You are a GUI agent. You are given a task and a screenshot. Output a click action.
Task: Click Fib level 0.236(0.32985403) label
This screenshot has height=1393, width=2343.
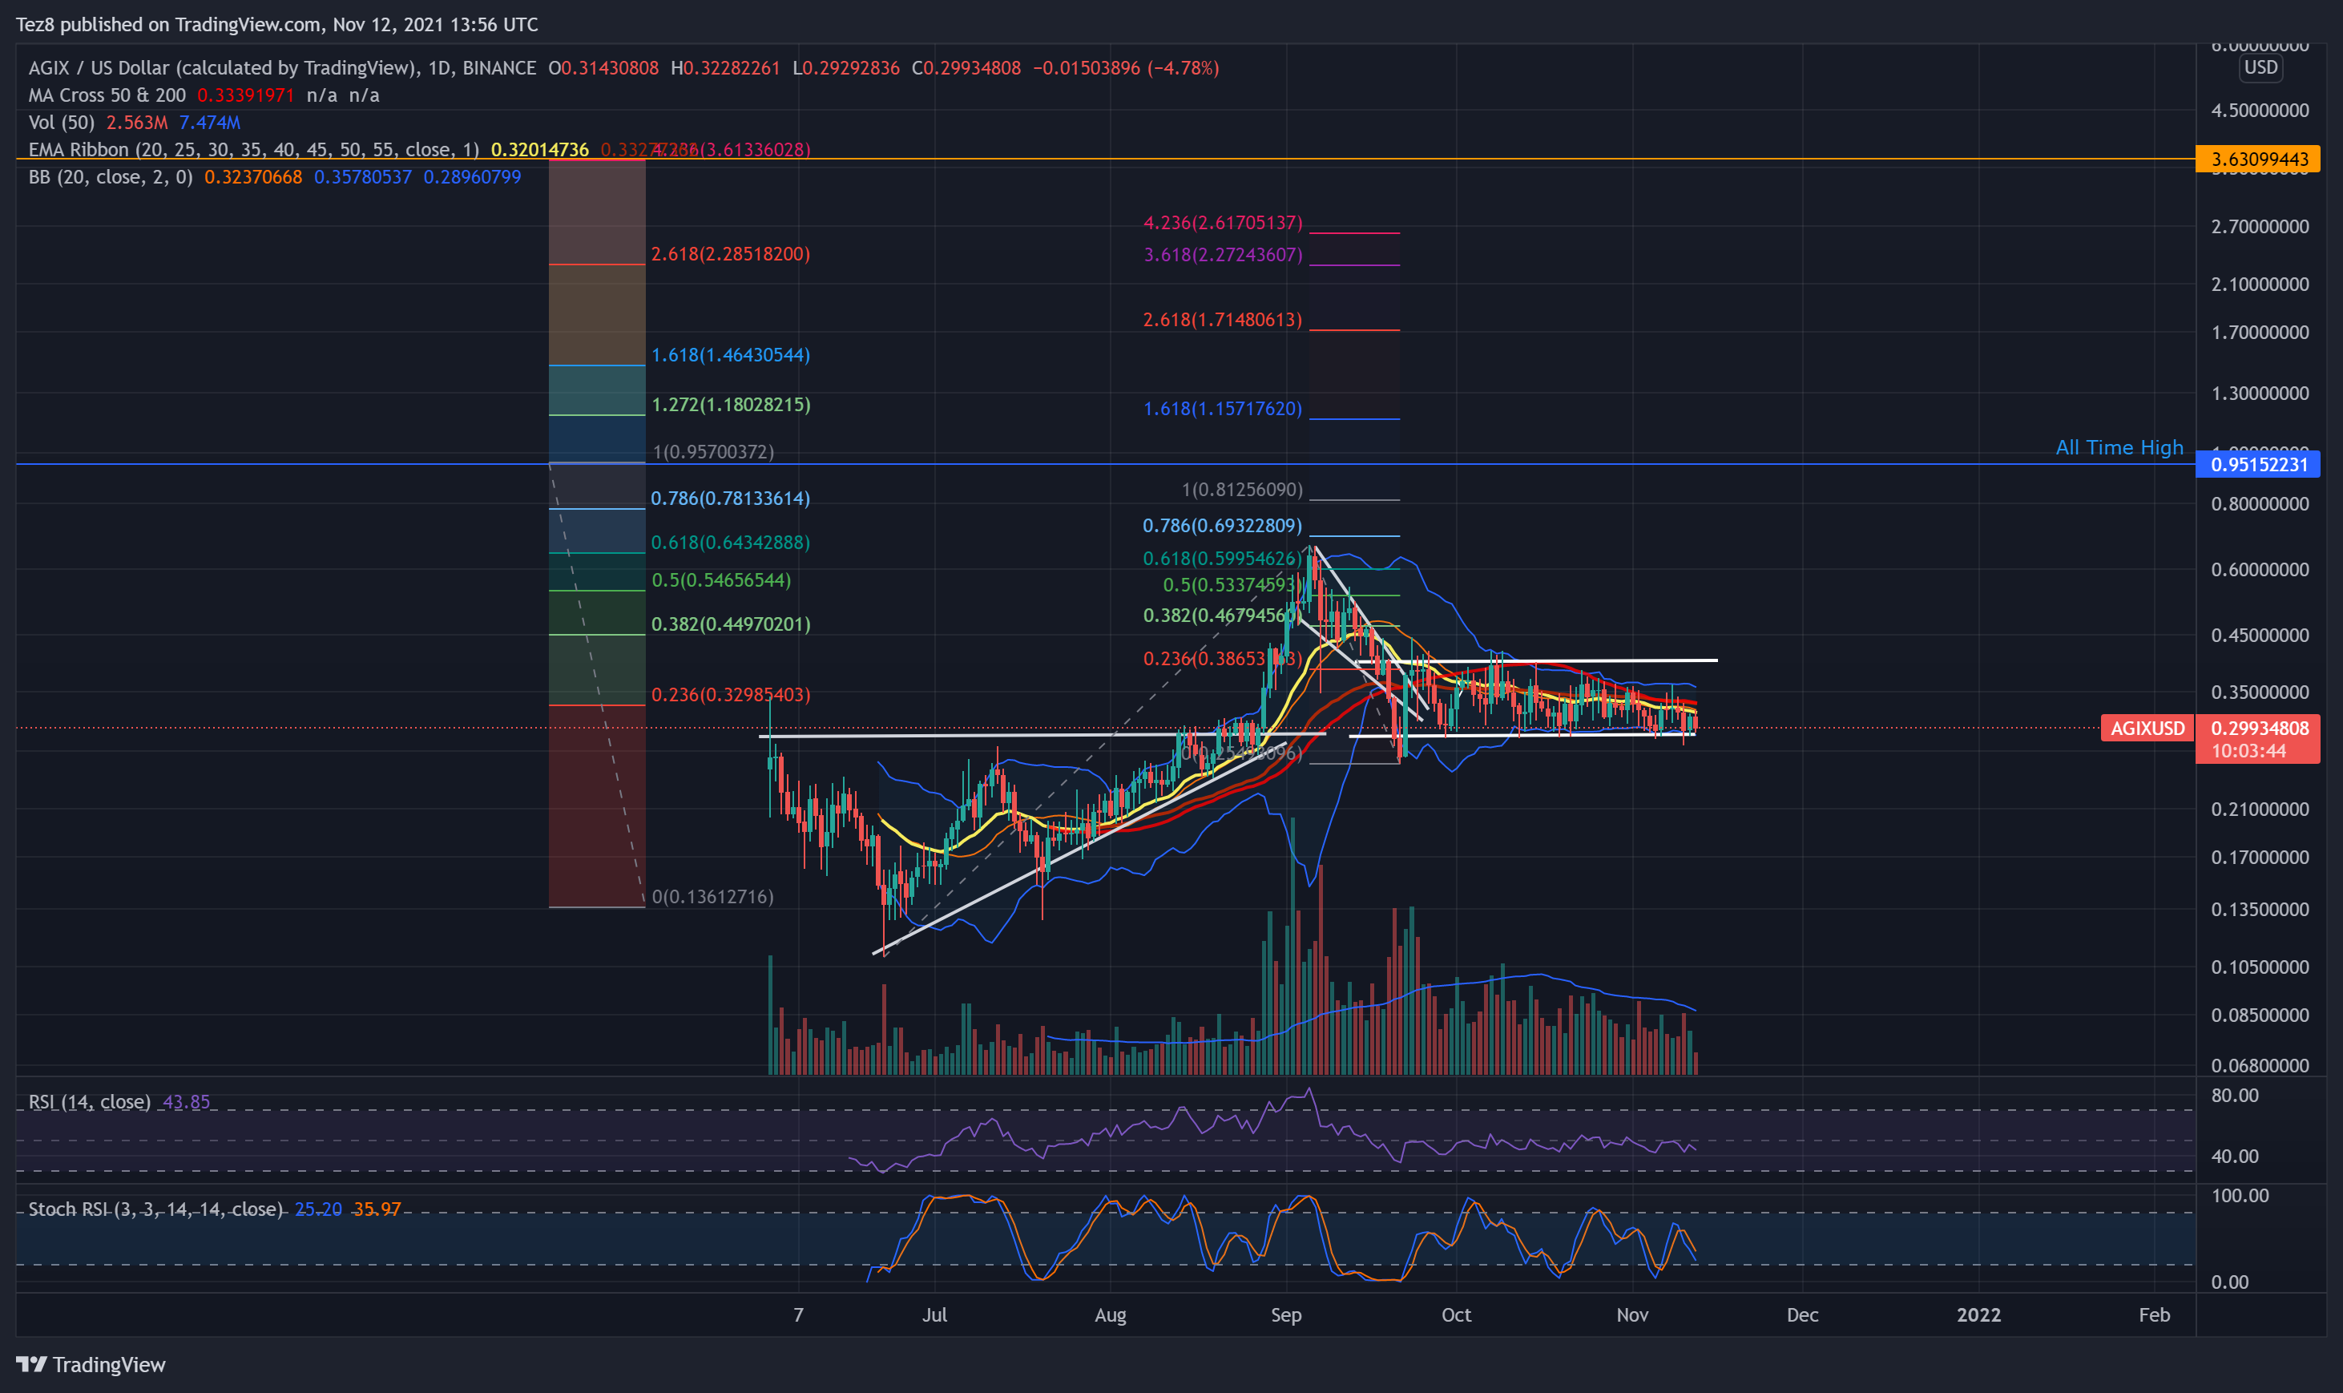pos(730,695)
